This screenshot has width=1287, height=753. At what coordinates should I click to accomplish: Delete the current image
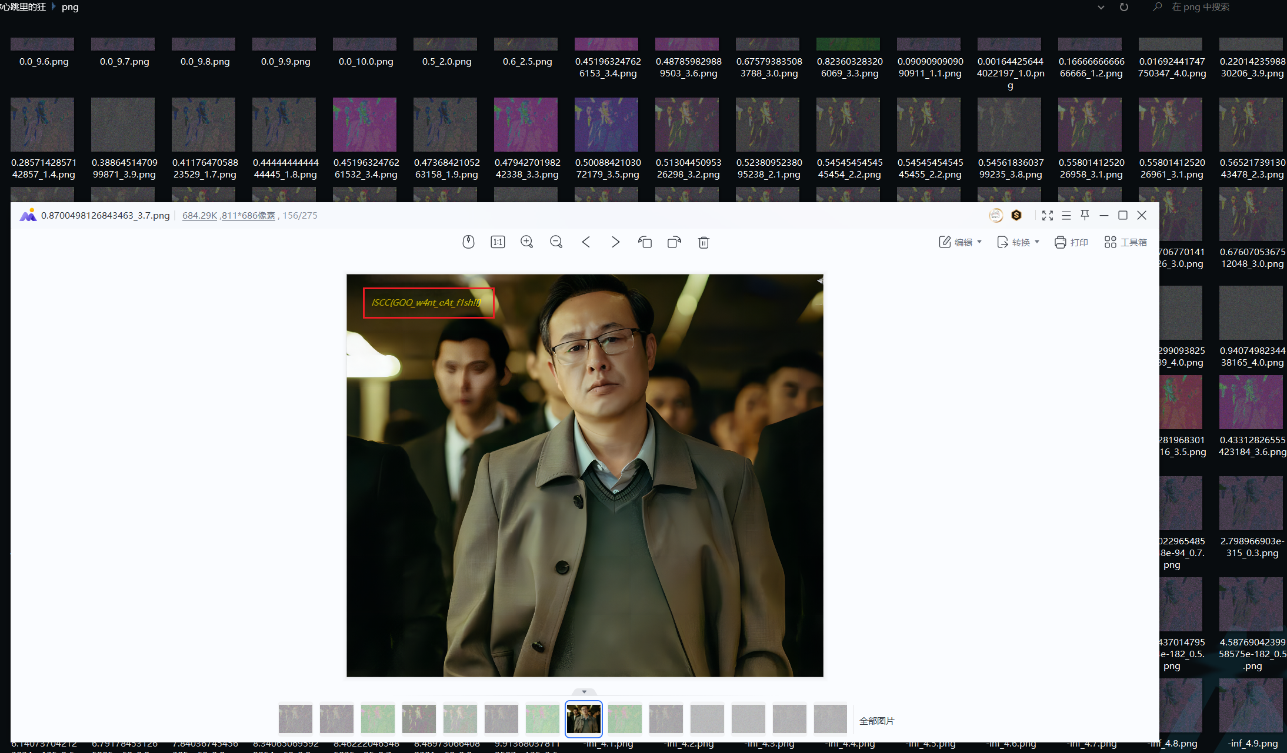click(x=703, y=242)
